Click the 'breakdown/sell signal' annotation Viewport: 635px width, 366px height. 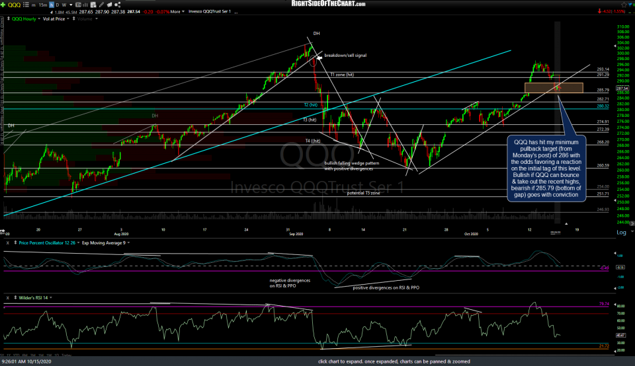pyautogui.click(x=345, y=55)
